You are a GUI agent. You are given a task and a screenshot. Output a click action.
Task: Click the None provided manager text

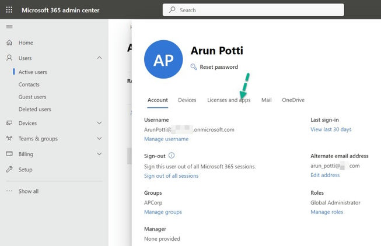162,239
